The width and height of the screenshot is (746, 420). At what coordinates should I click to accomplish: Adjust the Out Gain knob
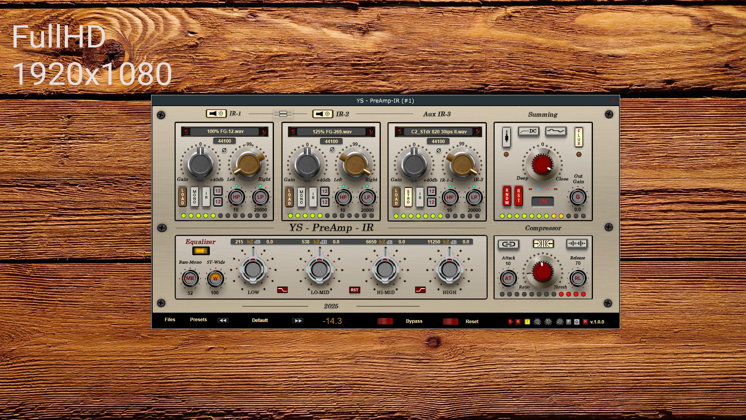[x=578, y=197]
